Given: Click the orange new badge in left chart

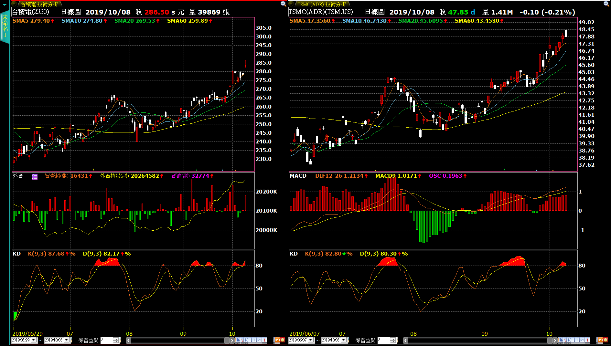Looking at the screenshot, I should (277, 340).
